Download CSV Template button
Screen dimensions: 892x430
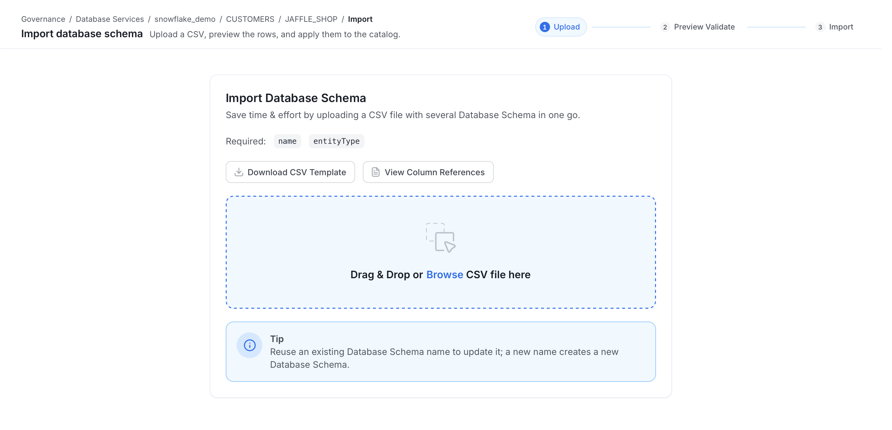coord(290,172)
